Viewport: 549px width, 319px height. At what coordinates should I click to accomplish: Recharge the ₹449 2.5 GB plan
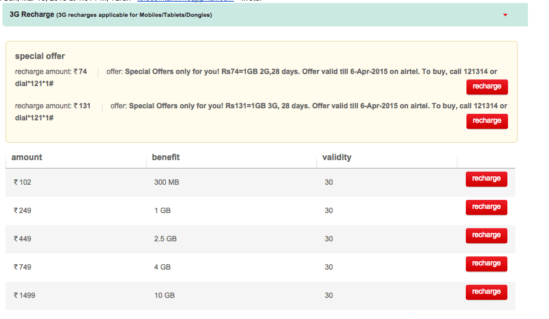(486, 235)
